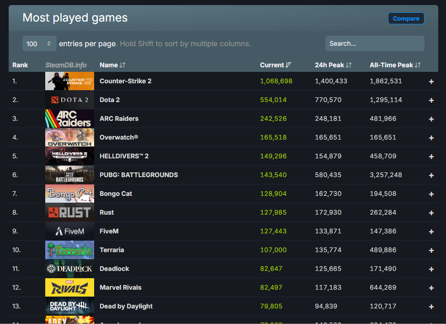The height and width of the screenshot is (324, 446).
Task: Select current count 107,000
Action: (x=273, y=250)
